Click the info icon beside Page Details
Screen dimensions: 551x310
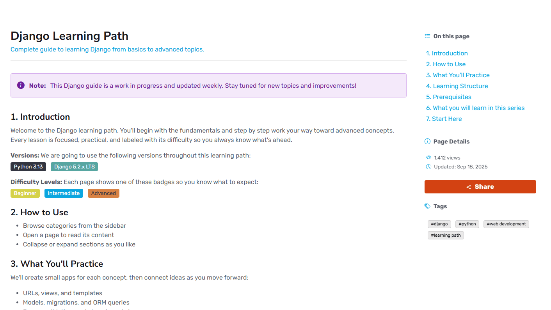pyautogui.click(x=428, y=142)
